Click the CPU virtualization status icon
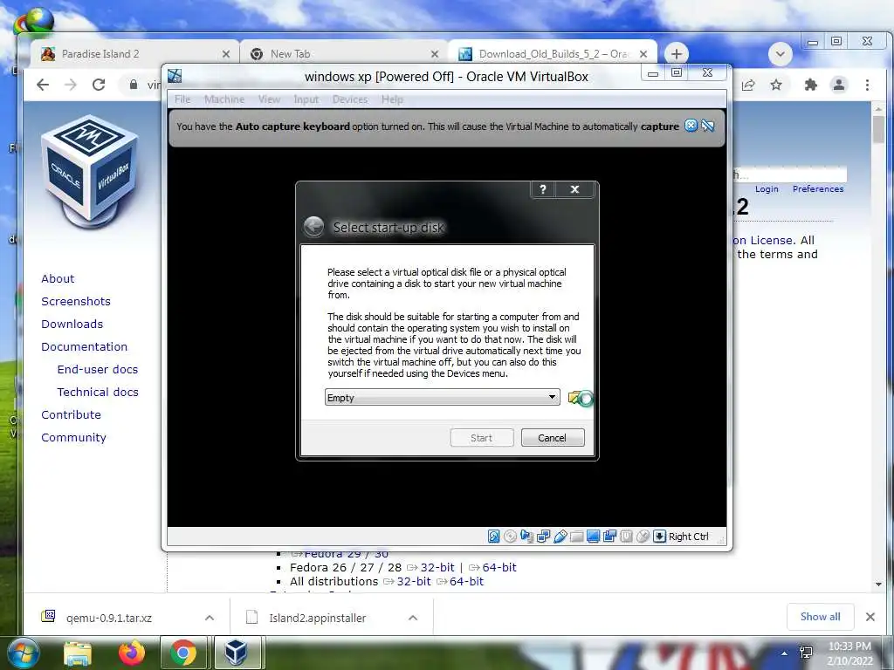894x670 pixels. [626, 537]
